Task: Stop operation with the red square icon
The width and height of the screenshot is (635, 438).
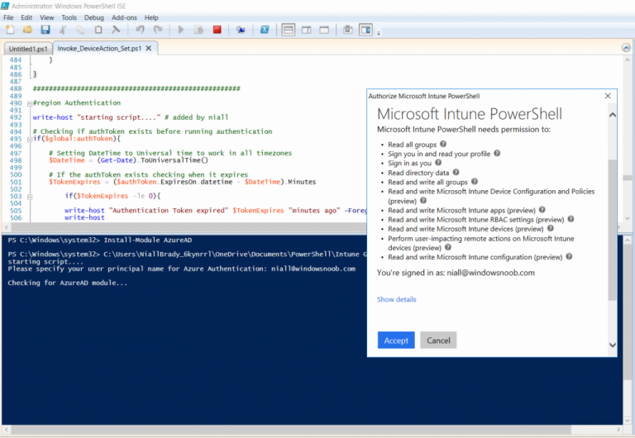Action: pos(217,30)
